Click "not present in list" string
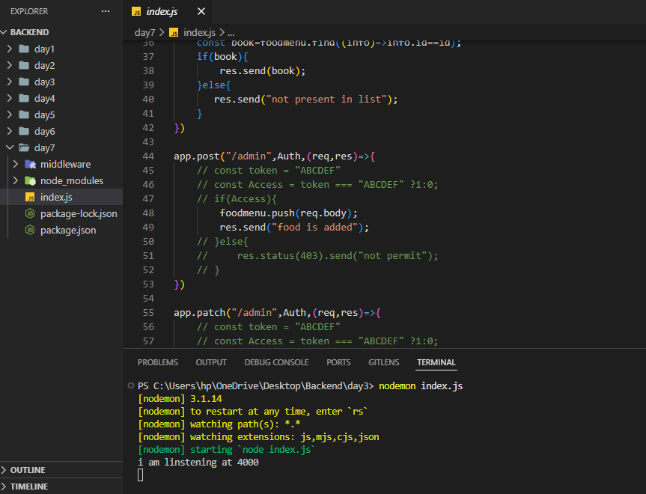646x494 pixels. [x=326, y=100]
